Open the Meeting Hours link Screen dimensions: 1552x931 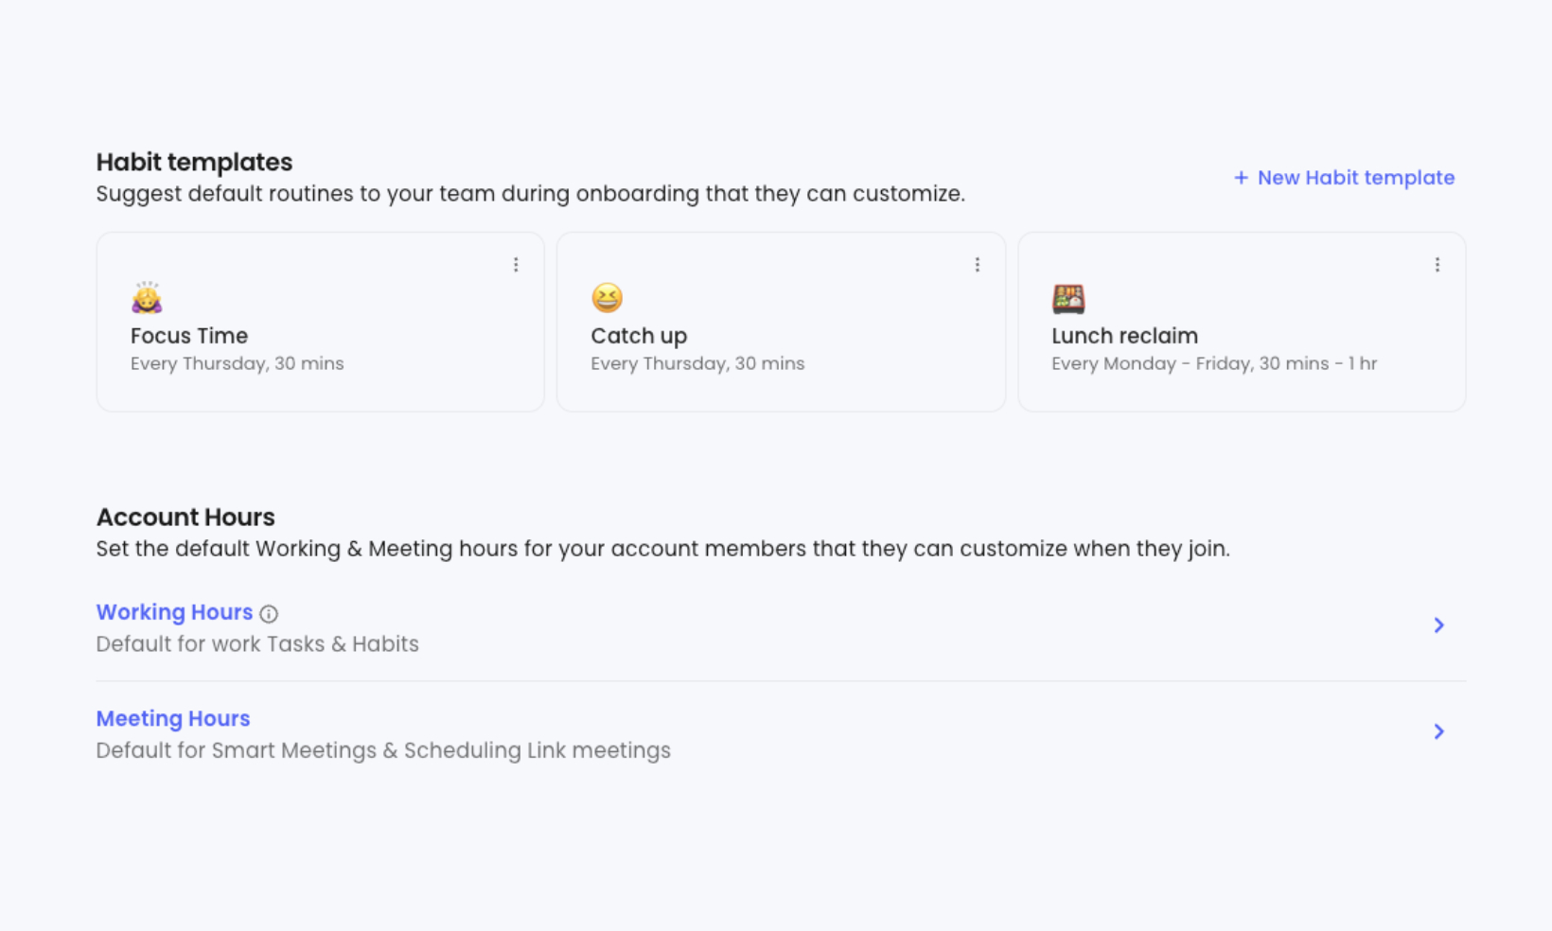pyautogui.click(x=173, y=719)
